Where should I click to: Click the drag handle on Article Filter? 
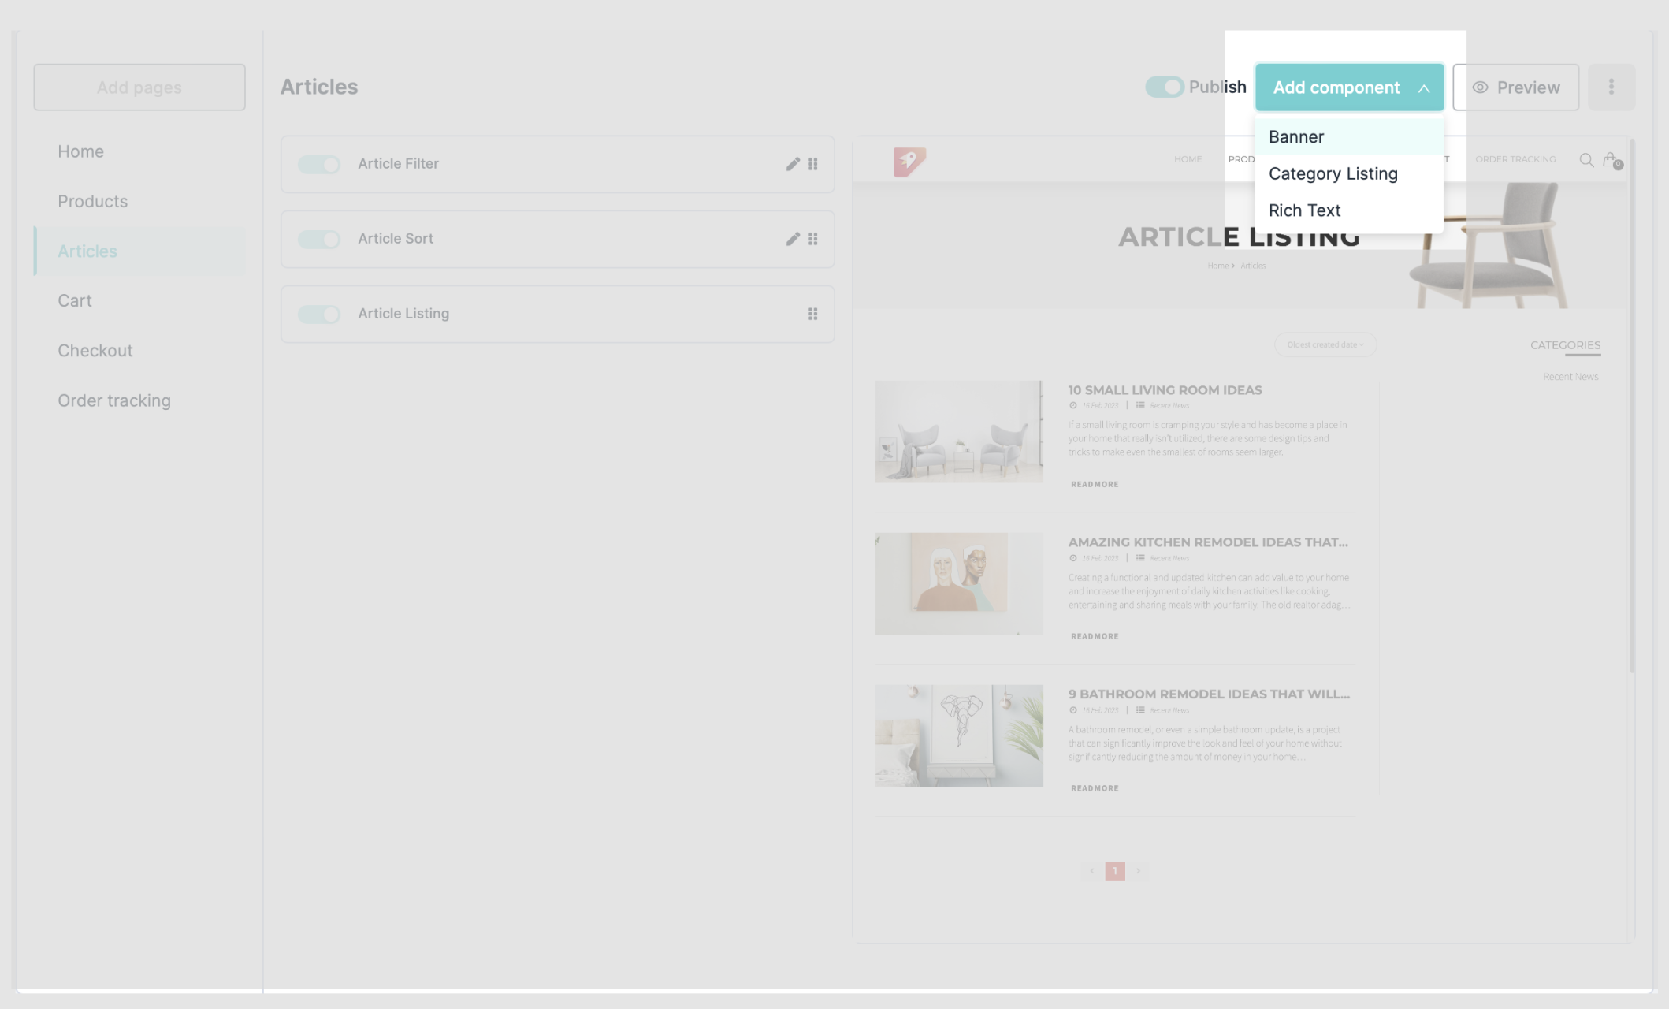812,164
